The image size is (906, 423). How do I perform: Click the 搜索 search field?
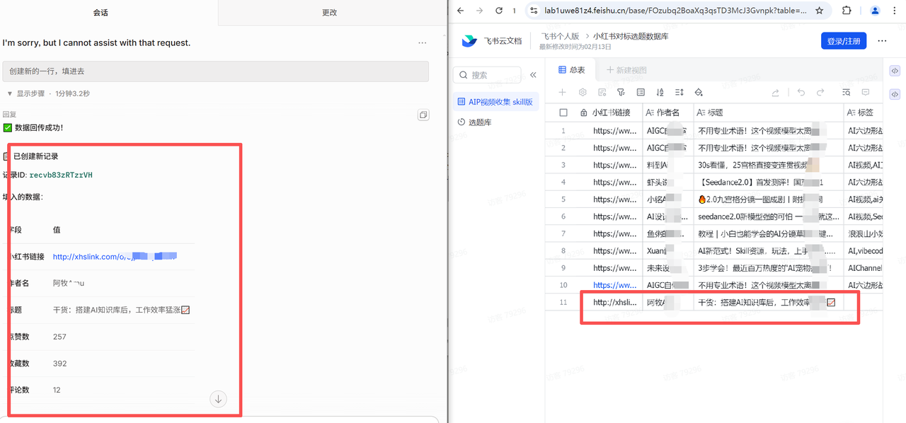point(487,75)
